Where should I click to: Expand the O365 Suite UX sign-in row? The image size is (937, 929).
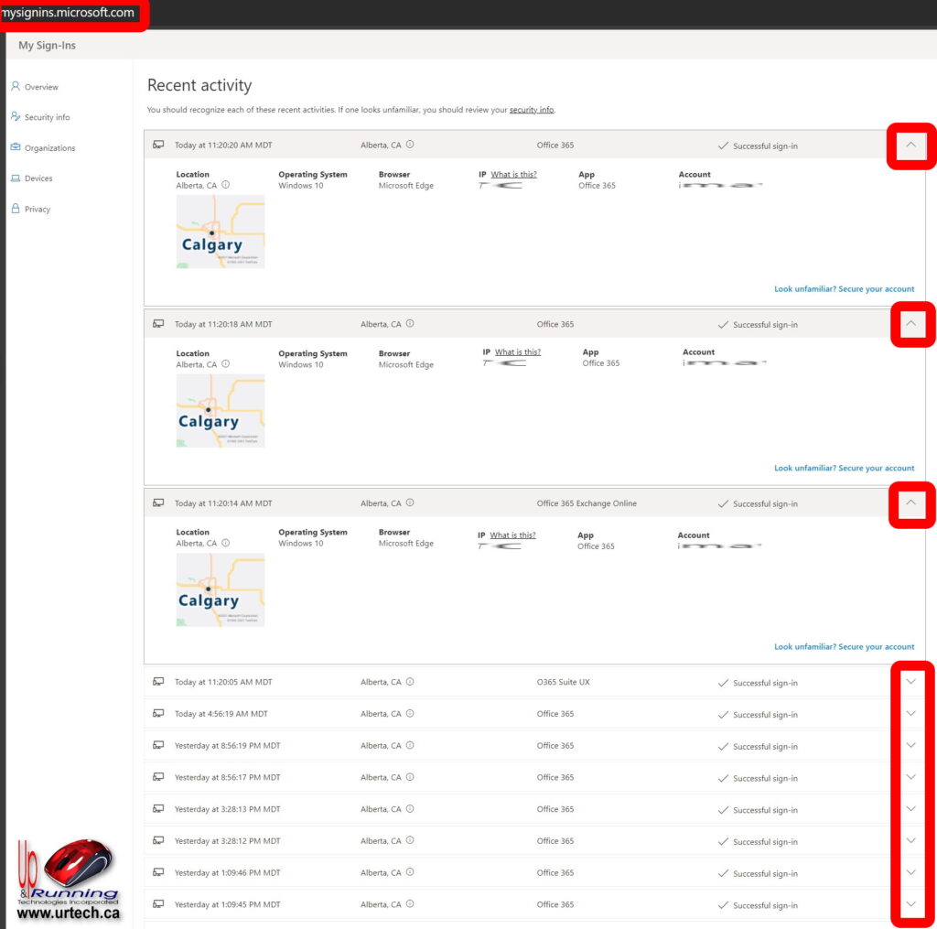[x=910, y=682]
